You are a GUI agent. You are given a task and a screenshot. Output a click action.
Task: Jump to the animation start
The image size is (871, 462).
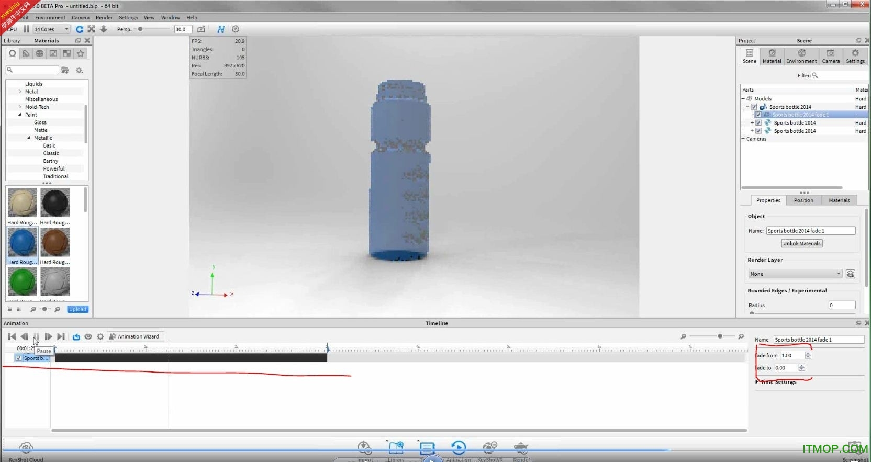pos(12,336)
